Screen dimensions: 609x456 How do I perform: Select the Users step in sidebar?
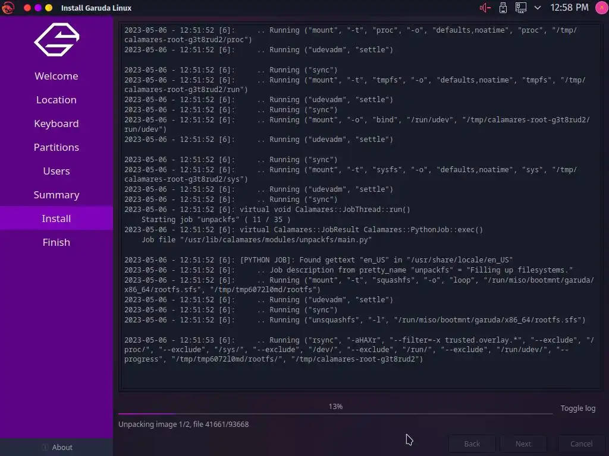pyautogui.click(x=56, y=171)
